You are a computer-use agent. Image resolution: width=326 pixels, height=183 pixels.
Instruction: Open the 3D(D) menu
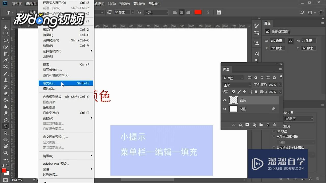tap(112, 4)
